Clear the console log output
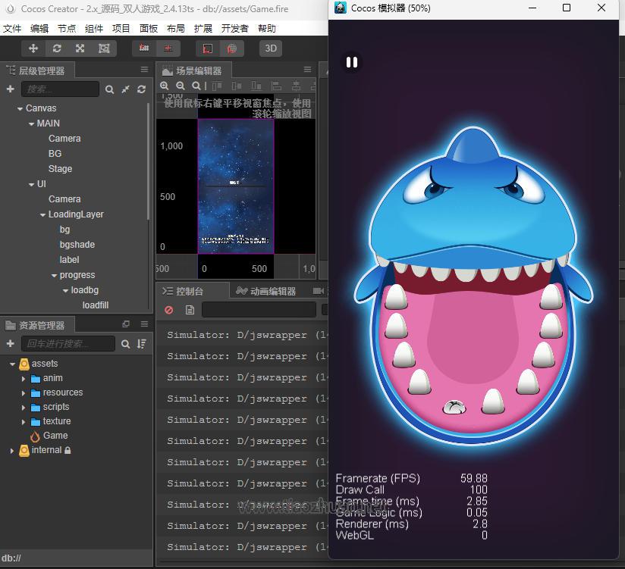 pyautogui.click(x=169, y=310)
